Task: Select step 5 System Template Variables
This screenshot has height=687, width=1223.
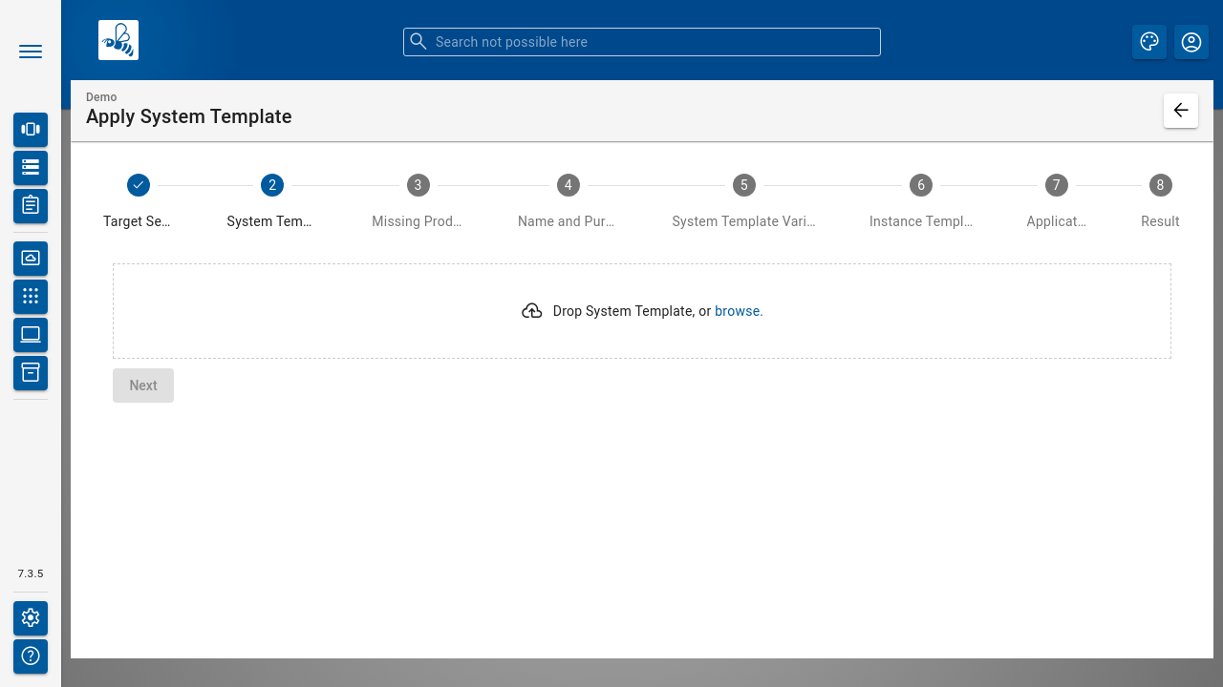Action: point(744,201)
